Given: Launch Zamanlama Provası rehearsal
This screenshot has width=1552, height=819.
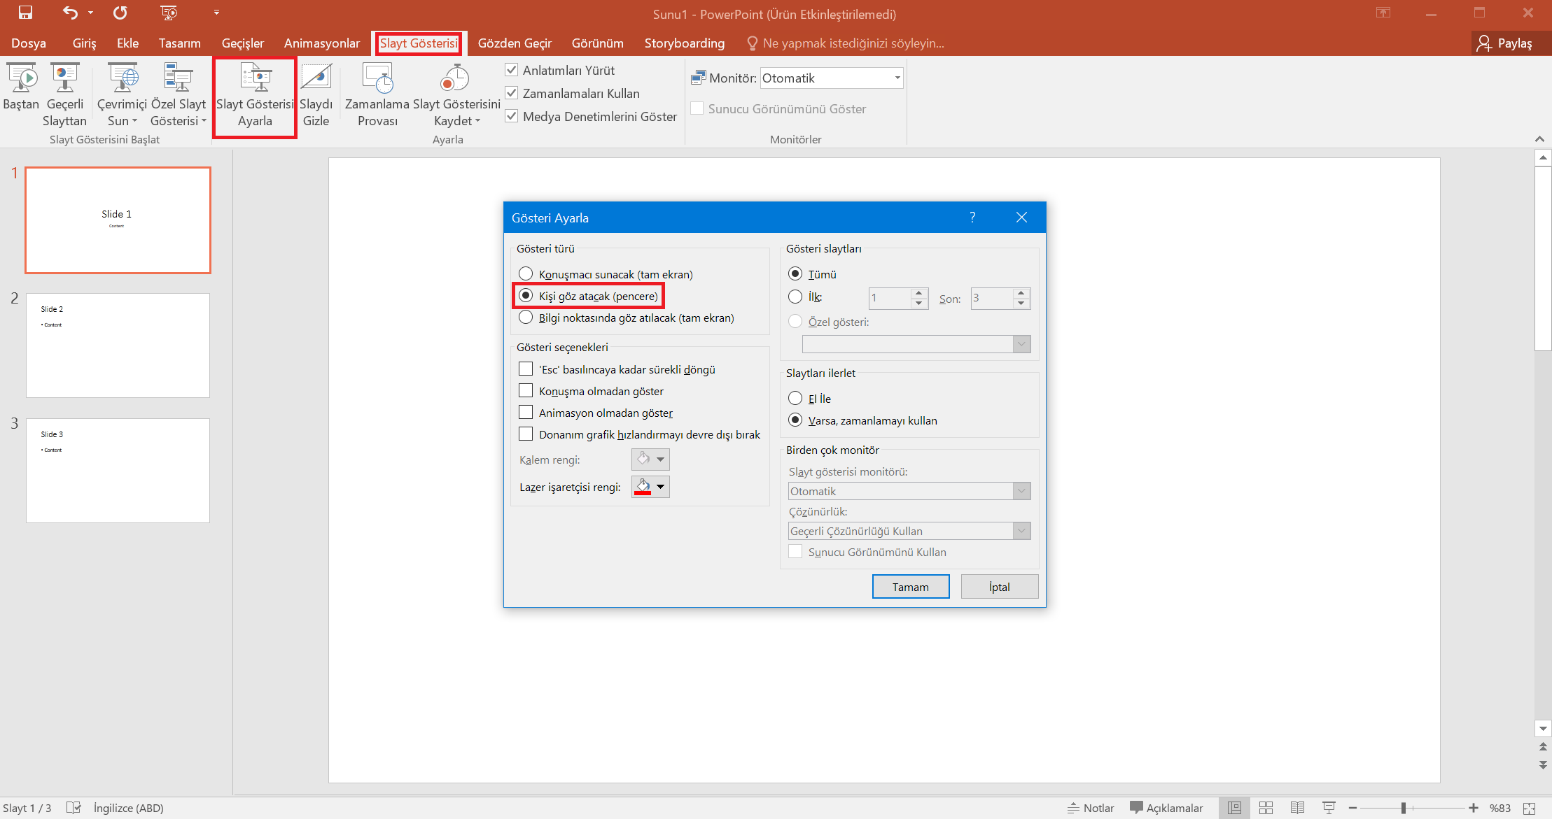Looking at the screenshot, I should [x=377, y=95].
